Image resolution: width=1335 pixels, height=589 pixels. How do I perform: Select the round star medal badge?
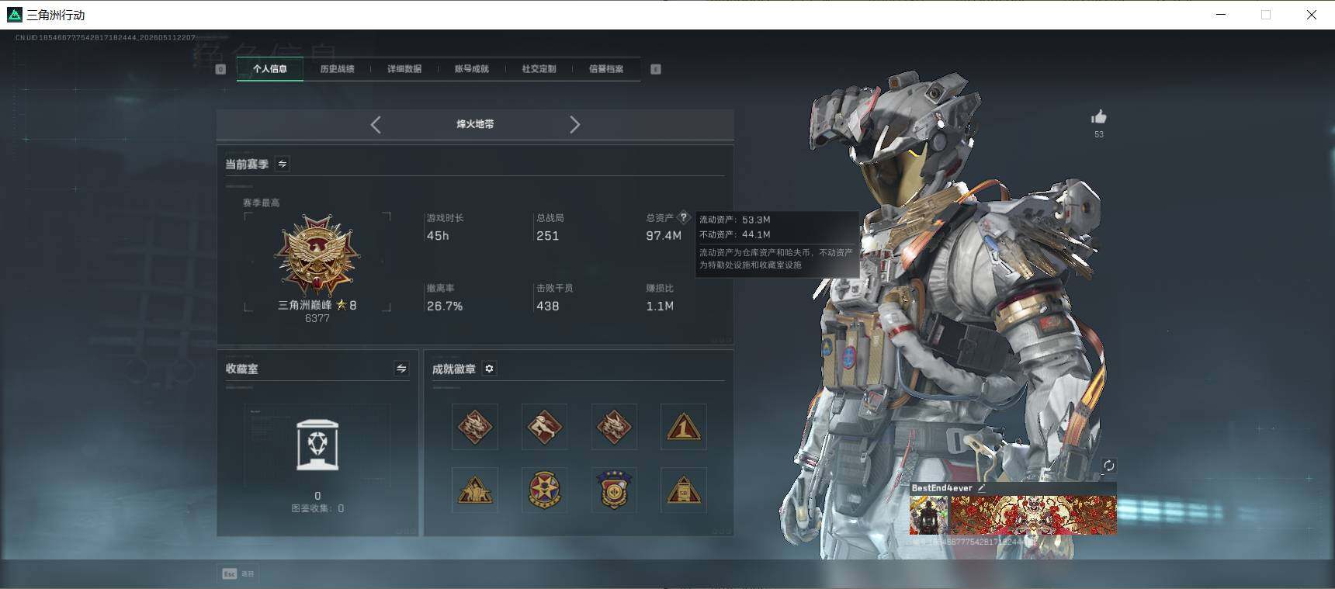pyautogui.click(x=544, y=490)
